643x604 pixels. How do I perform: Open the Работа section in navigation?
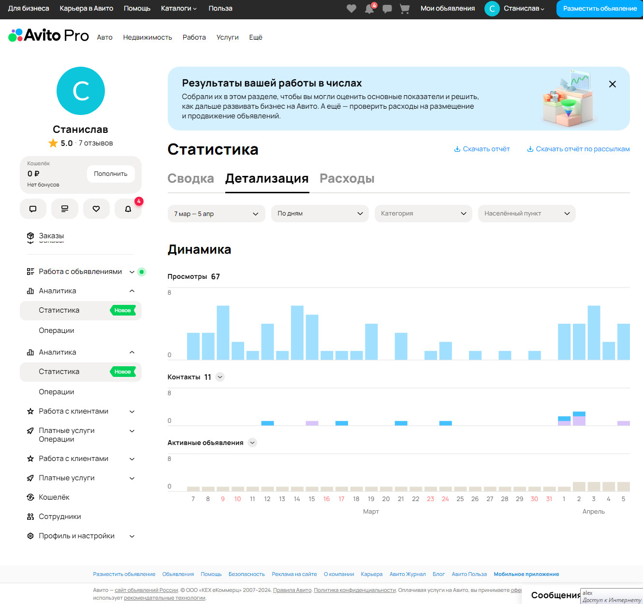tap(194, 37)
